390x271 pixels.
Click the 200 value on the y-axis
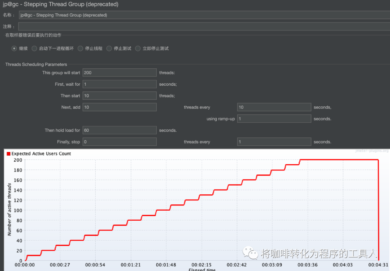click(x=18, y=160)
